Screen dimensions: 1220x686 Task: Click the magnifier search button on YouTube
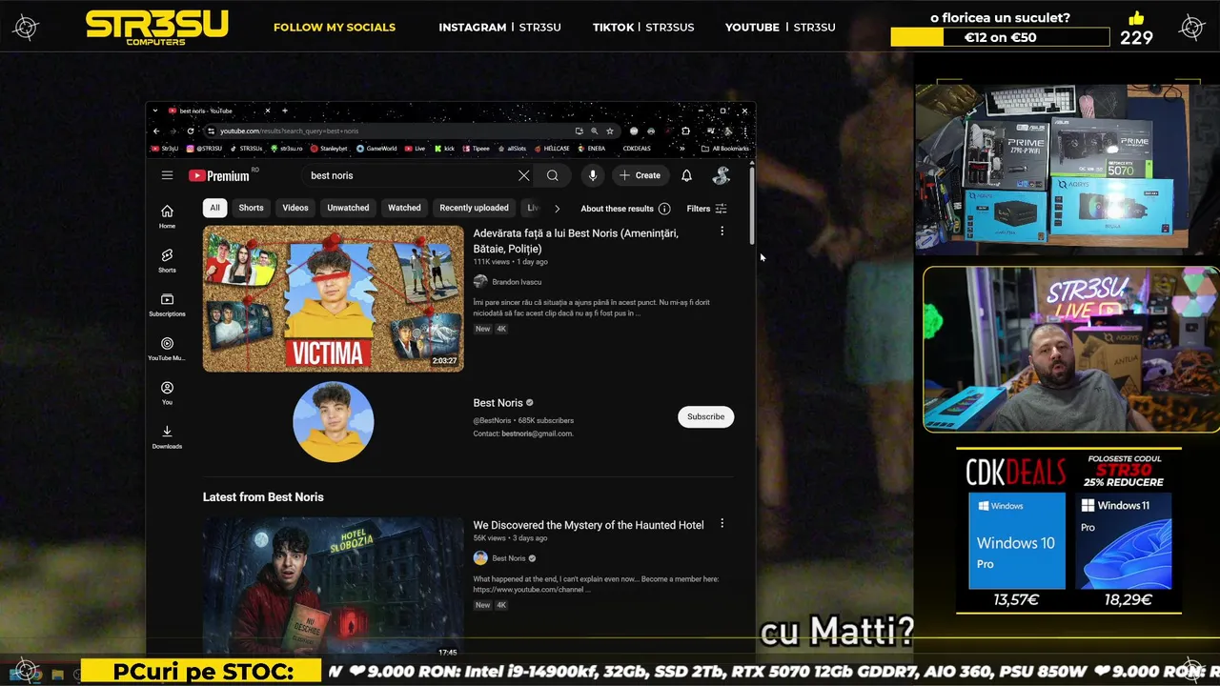coord(553,175)
